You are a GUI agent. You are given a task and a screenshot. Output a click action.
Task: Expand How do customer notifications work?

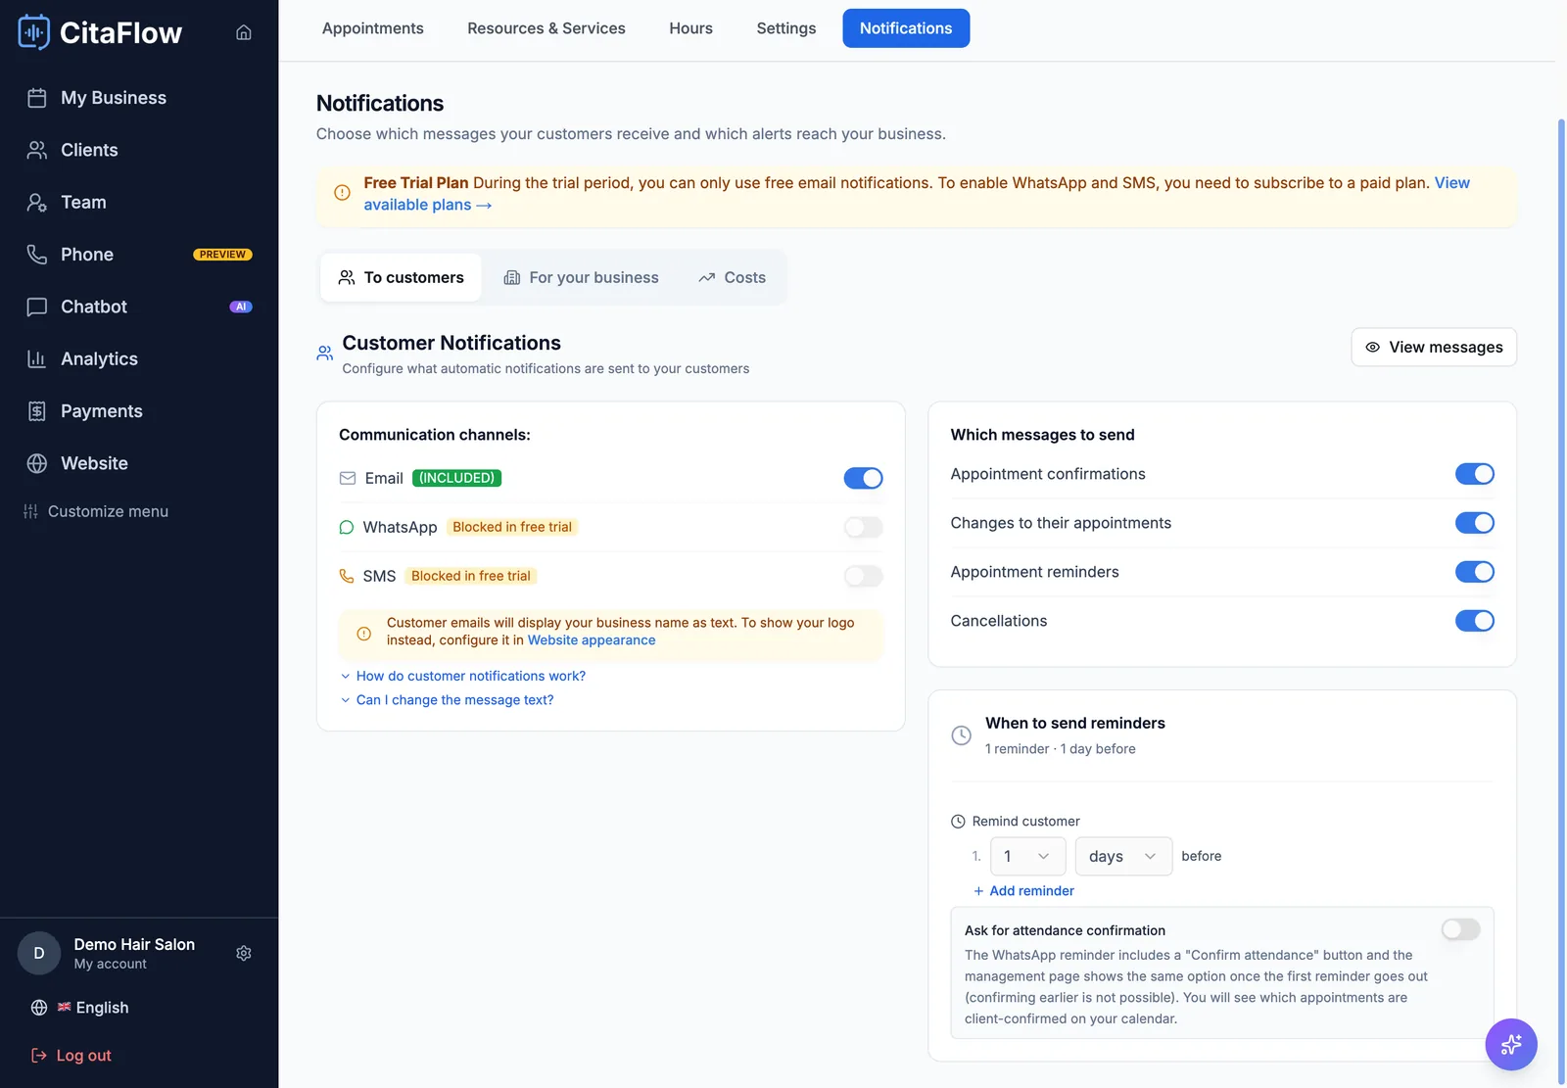click(462, 676)
